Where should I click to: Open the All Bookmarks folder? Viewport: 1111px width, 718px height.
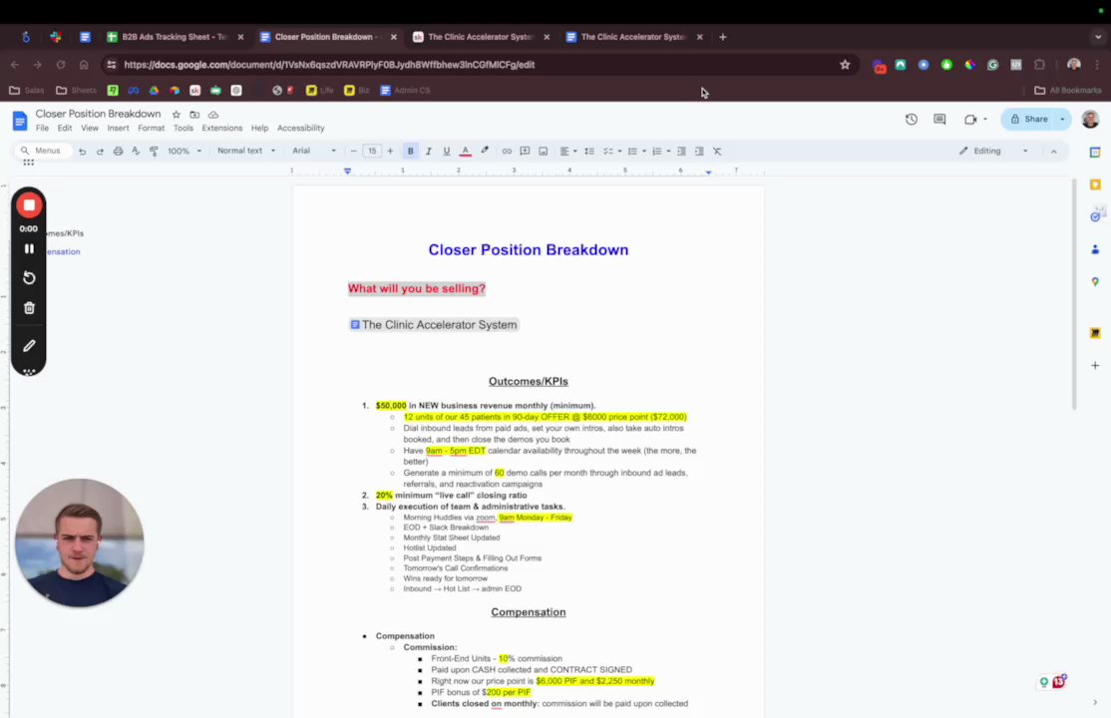click(1068, 90)
